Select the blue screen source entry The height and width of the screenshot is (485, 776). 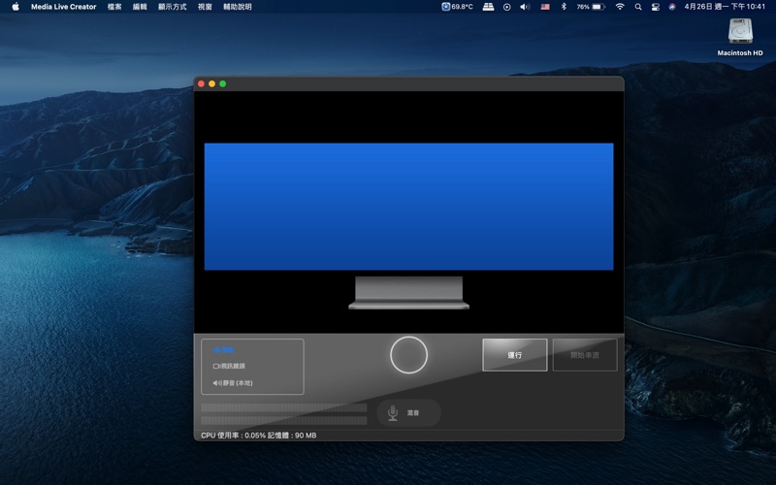point(223,350)
